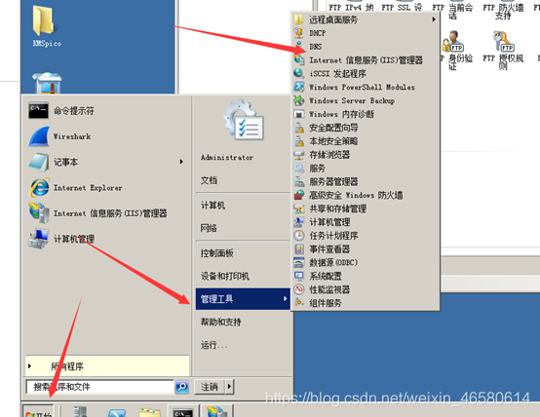Open 帮助和支持 from Start menu
540x417 pixels.
pos(220,322)
